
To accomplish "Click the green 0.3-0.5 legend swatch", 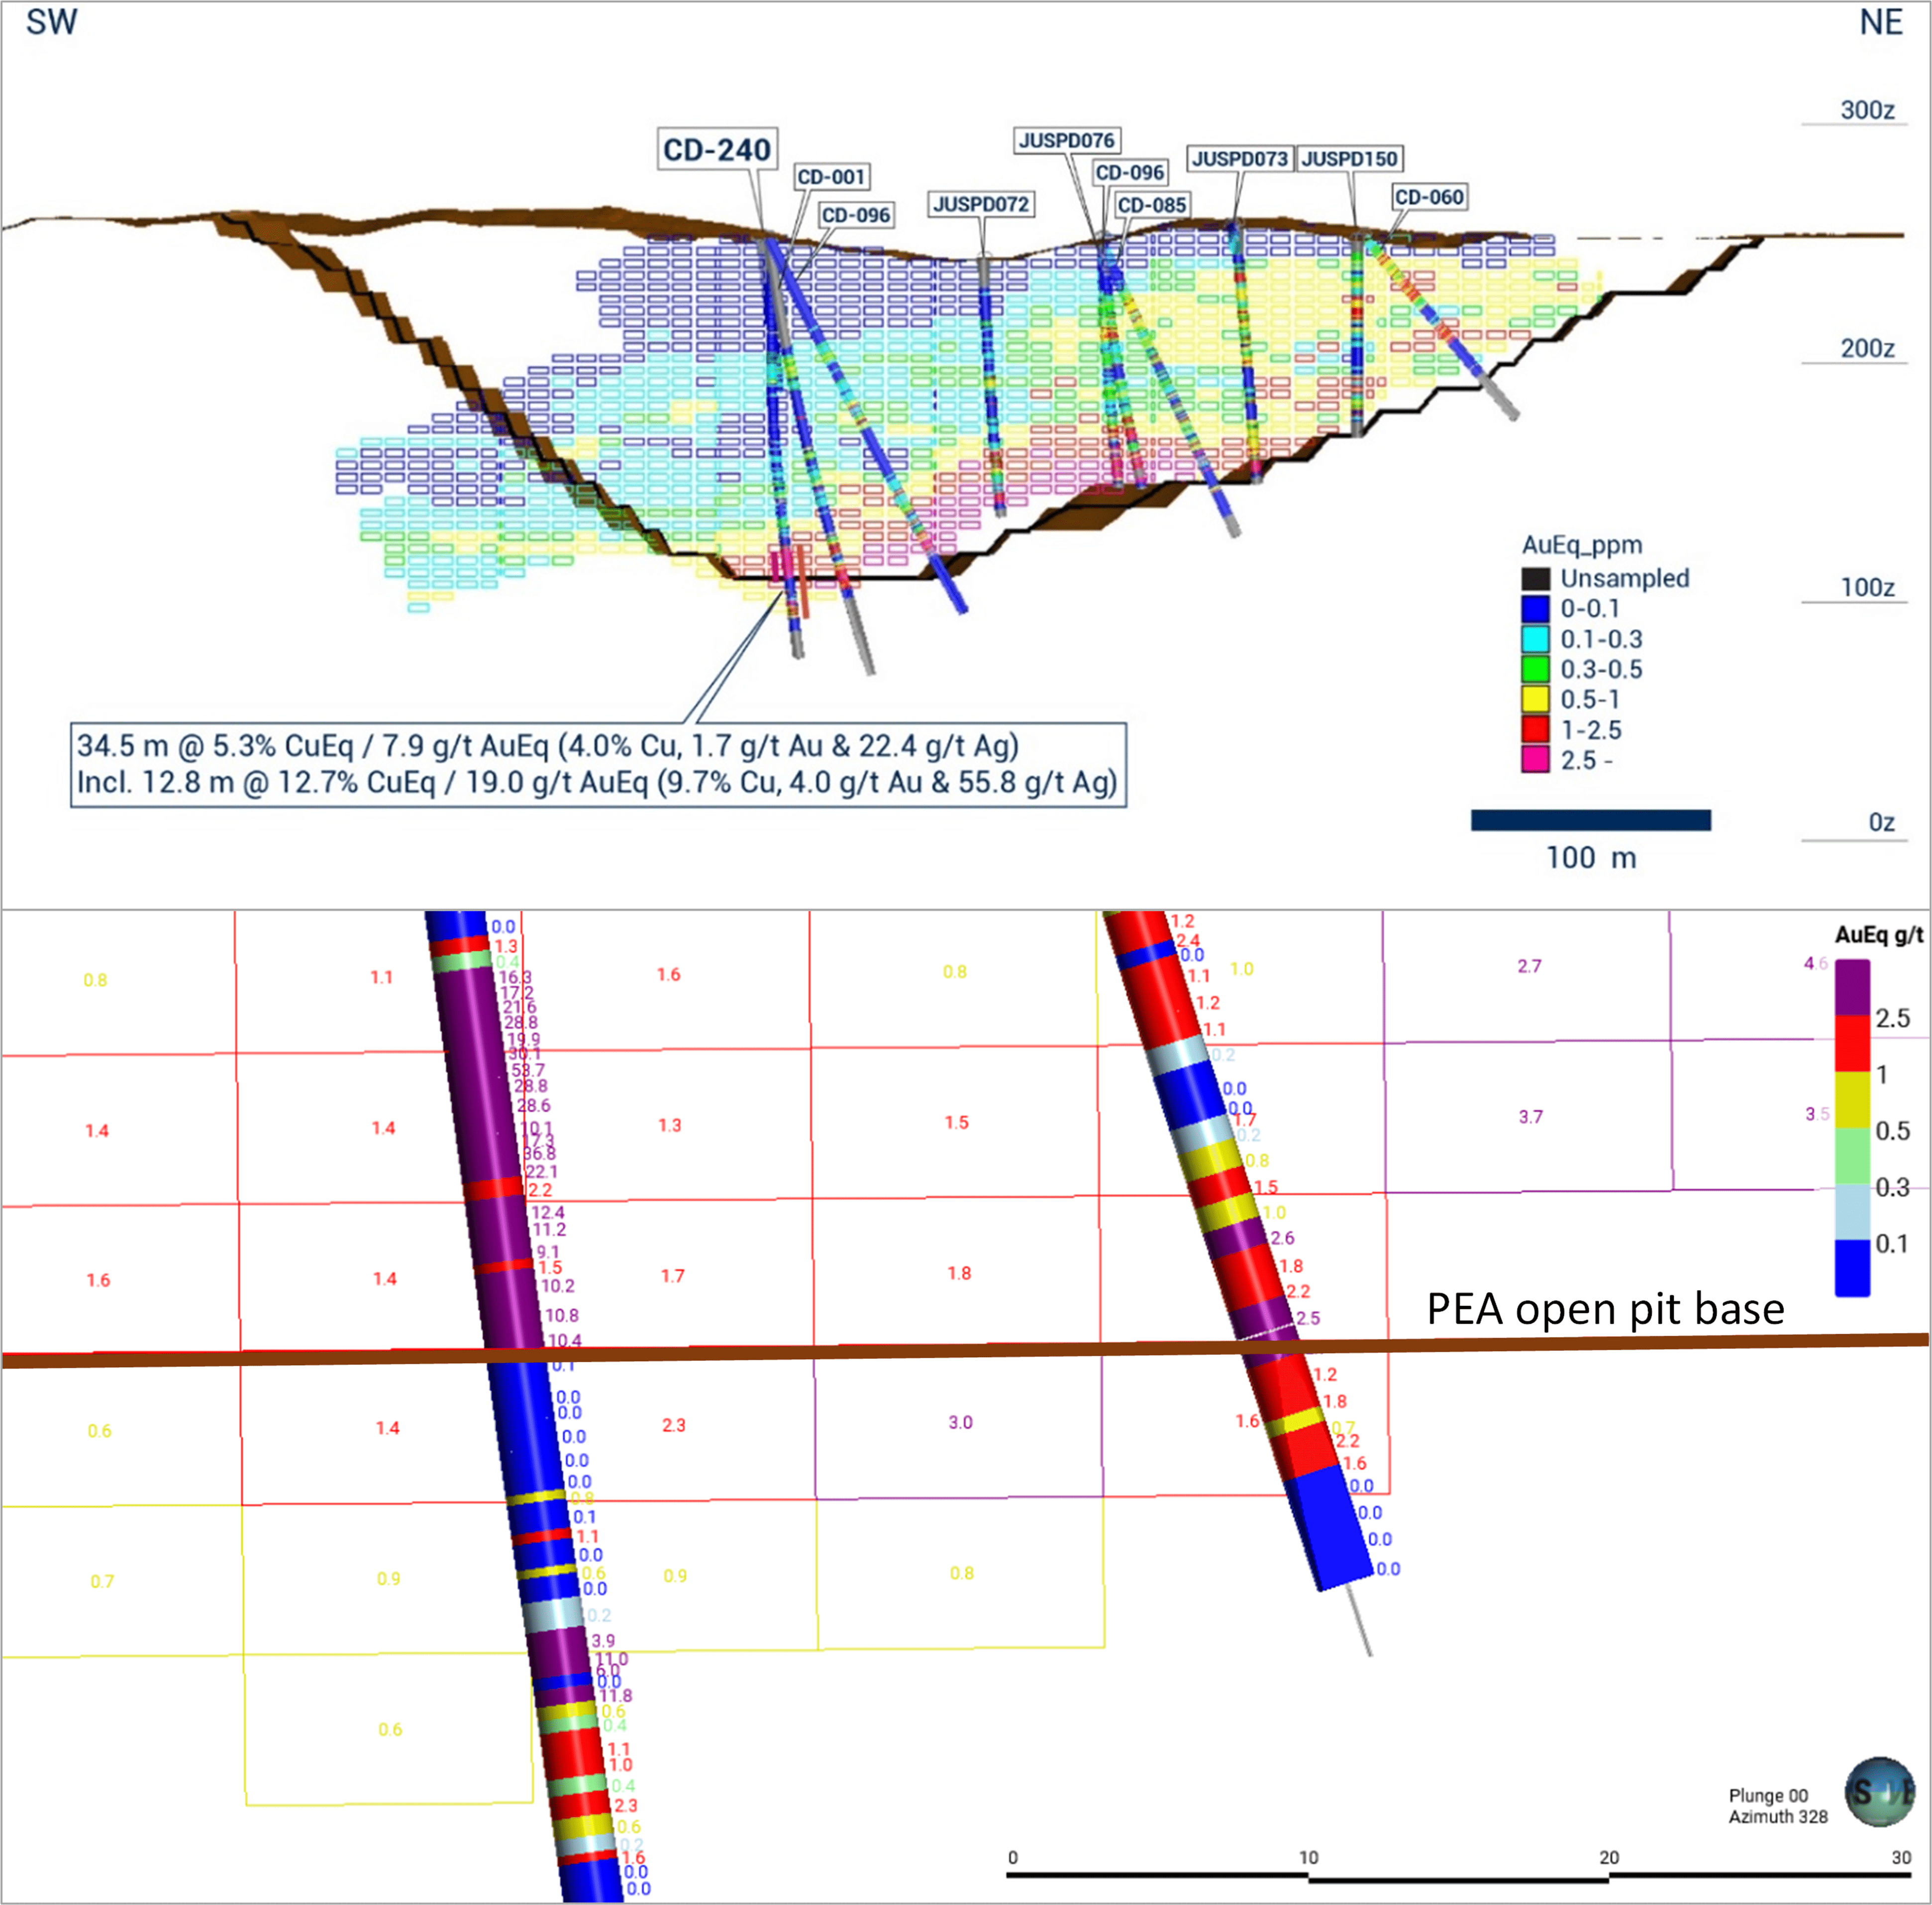I will [1535, 669].
